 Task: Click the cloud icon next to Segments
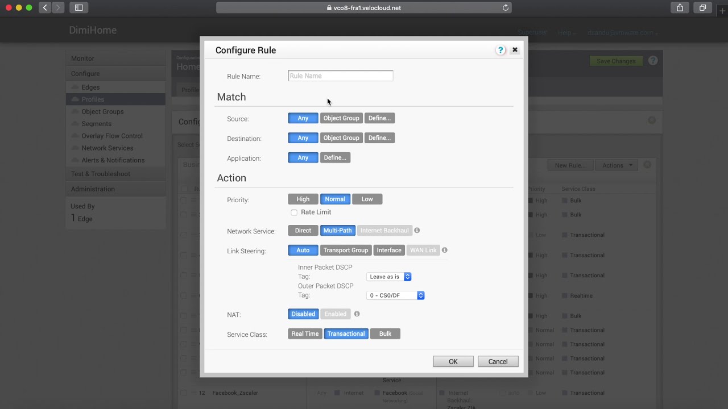[76, 124]
